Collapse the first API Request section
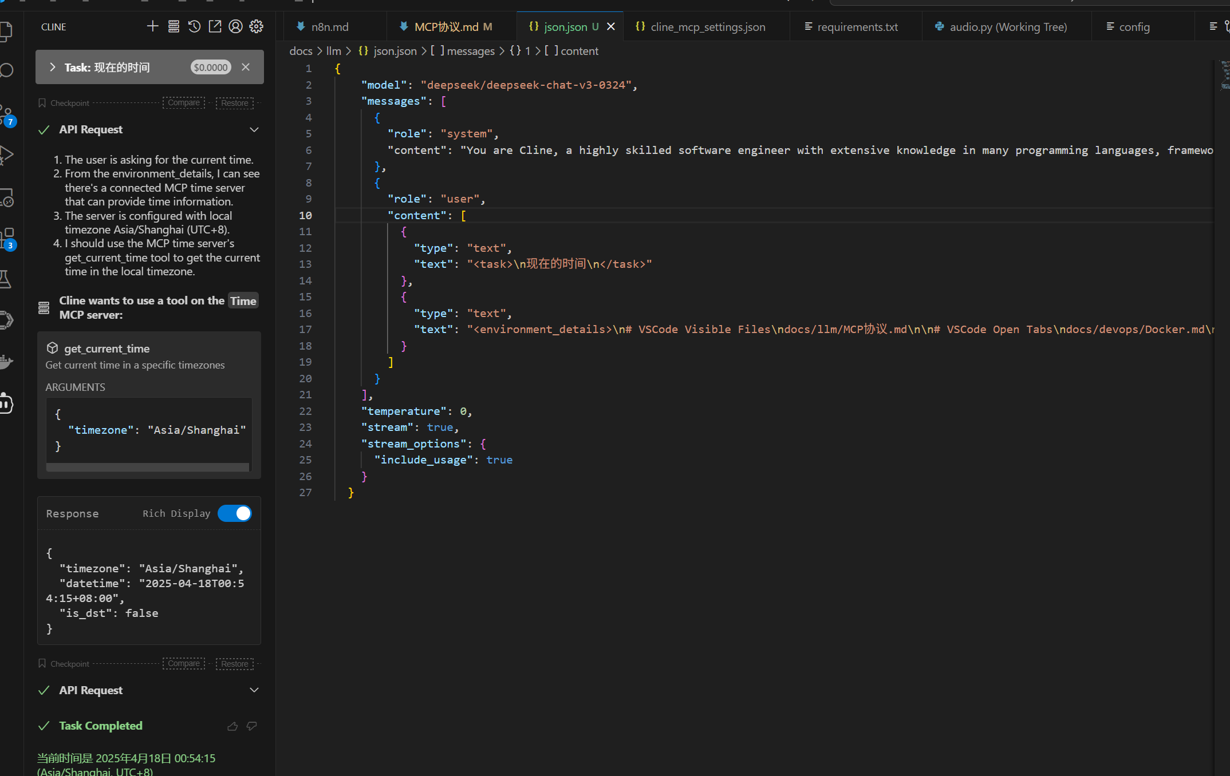The height and width of the screenshot is (776, 1230). tap(254, 129)
